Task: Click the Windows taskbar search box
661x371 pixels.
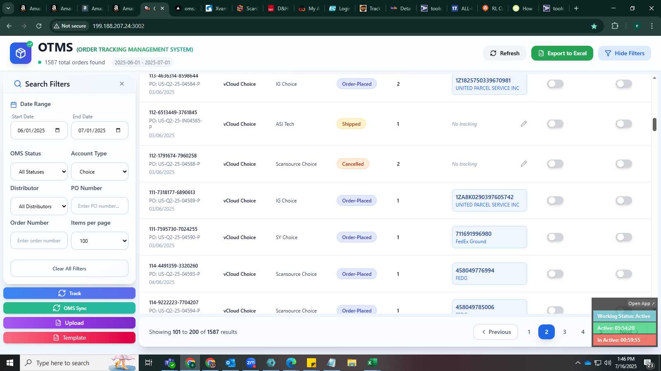Action: (79, 363)
